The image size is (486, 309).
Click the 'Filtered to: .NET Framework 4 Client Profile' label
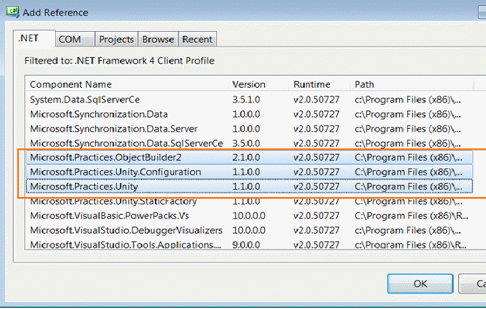(119, 61)
